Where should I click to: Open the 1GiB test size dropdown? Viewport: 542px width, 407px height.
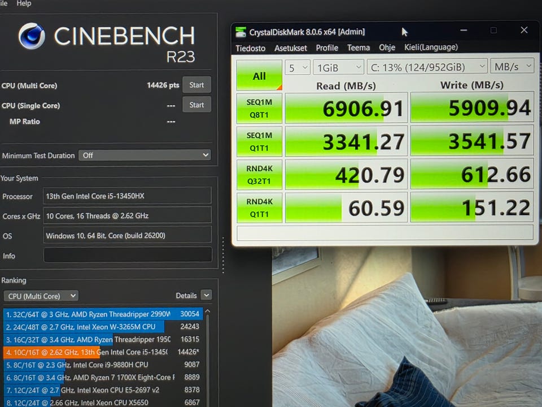point(338,67)
